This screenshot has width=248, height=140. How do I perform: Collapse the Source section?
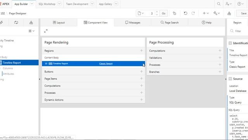coord(230,79)
